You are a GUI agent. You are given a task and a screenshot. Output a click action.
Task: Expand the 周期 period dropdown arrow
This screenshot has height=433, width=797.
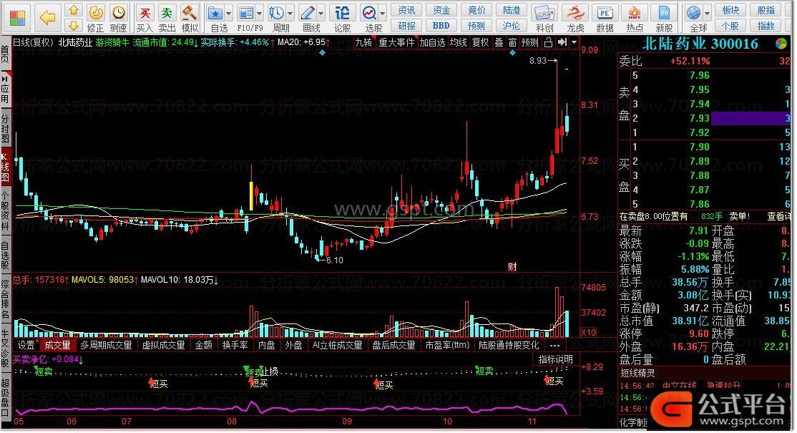(x=290, y=13)
